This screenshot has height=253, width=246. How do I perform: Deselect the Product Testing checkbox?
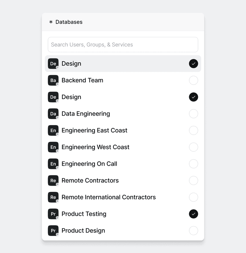193,214
